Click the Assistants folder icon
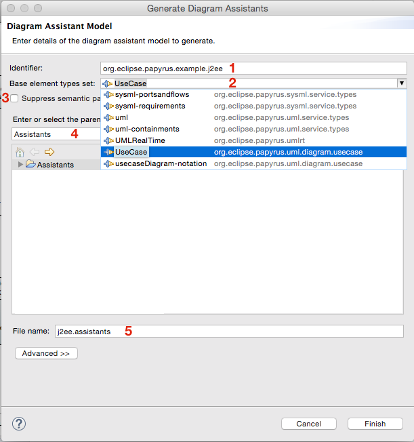 point(30,164)
